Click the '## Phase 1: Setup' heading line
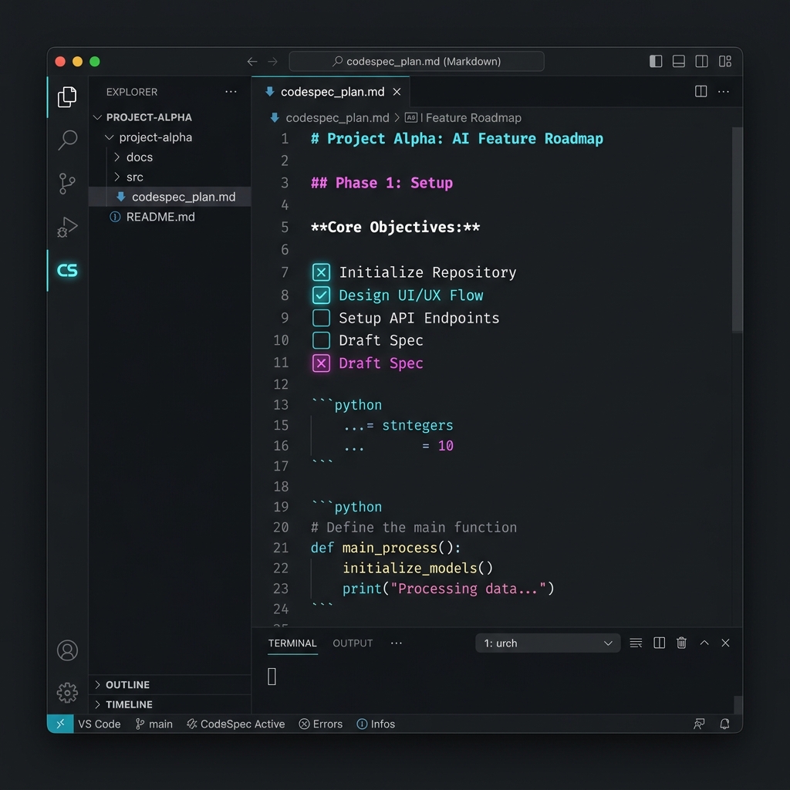This screenshot has height=790, width=790. pyautogui.click(x=382, y=183)
